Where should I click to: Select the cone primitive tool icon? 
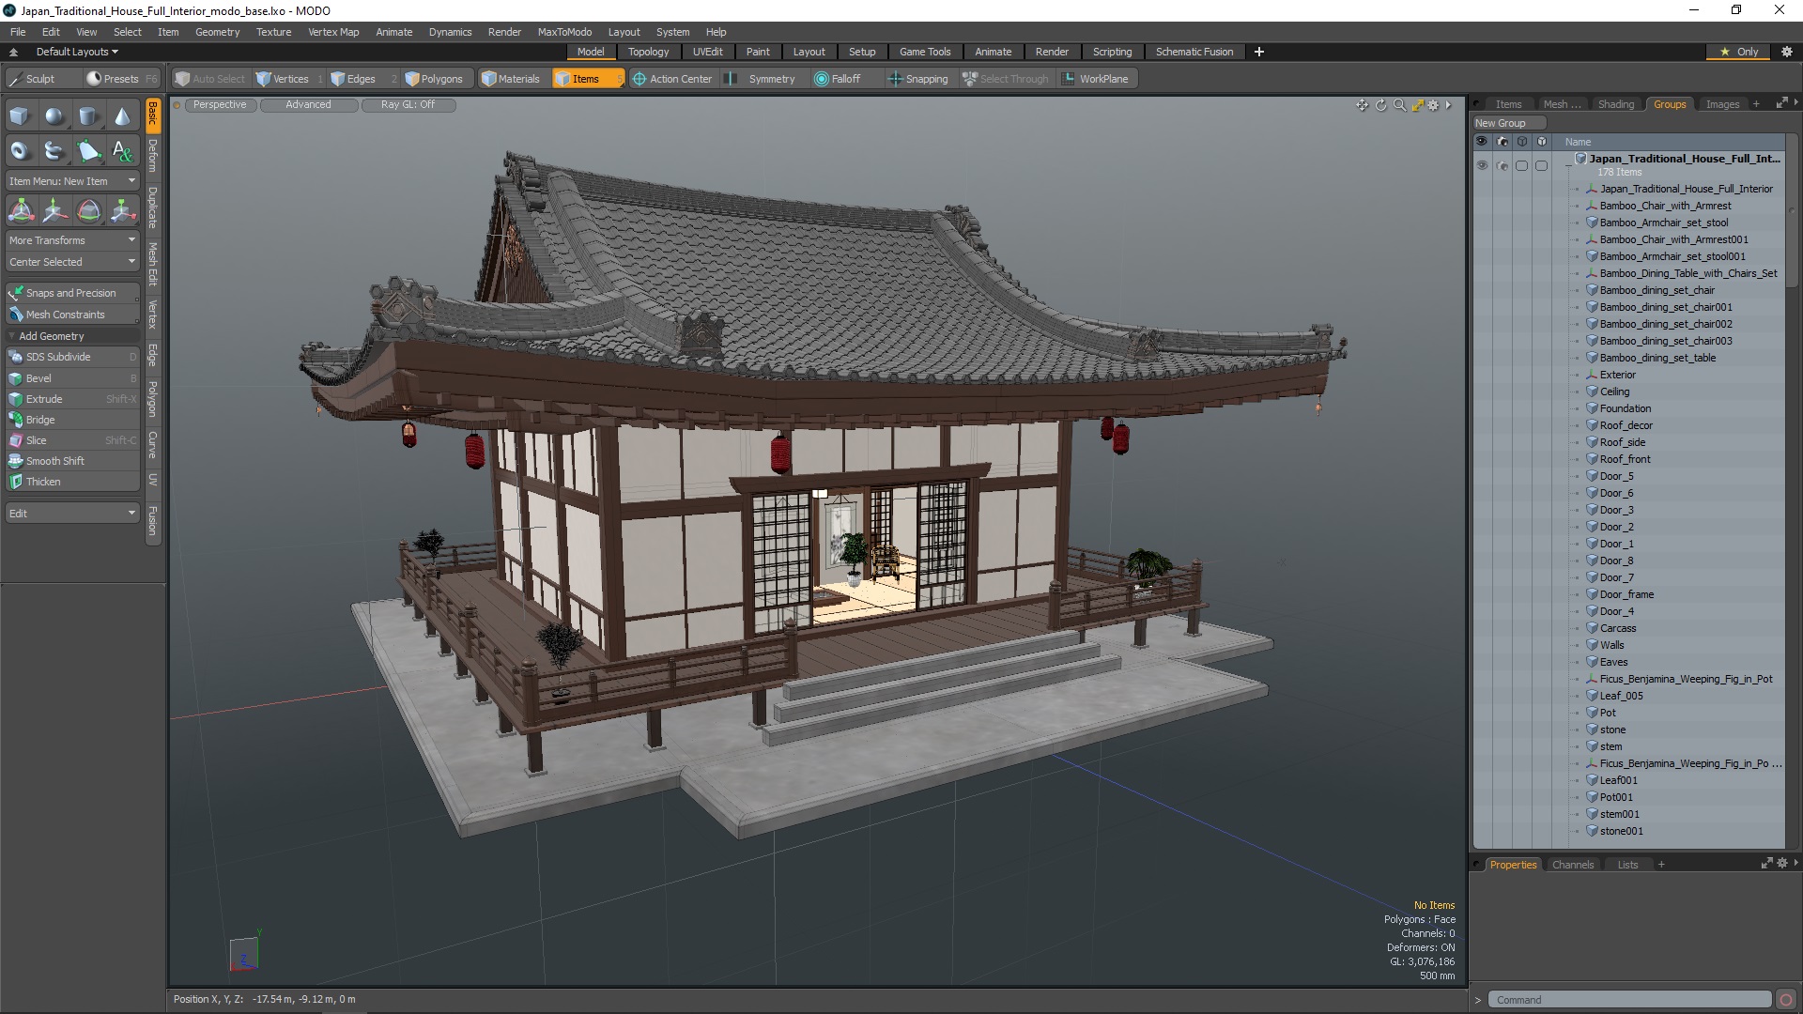(x=122, y=116)
